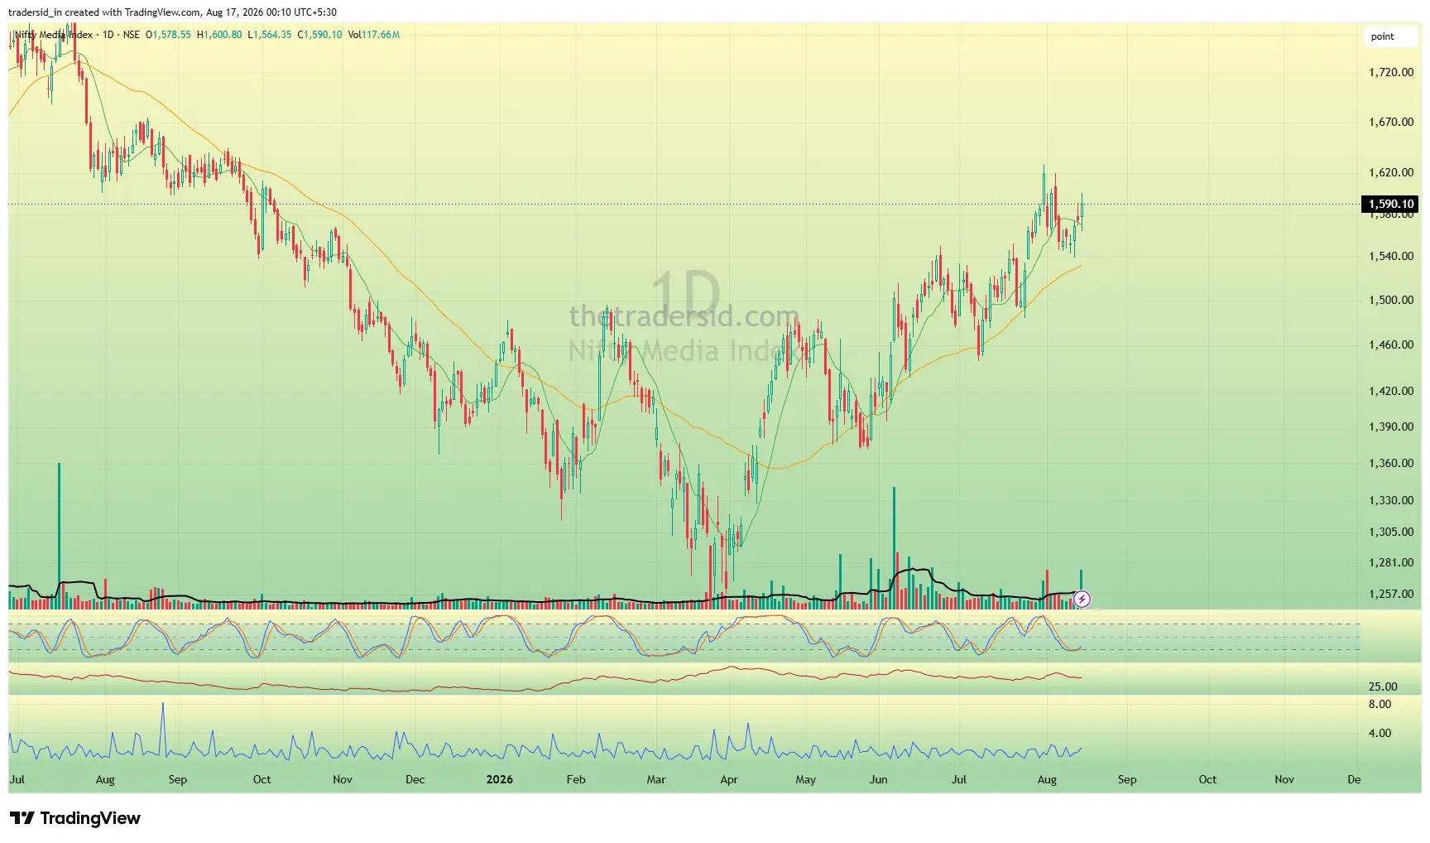Select the 1D interval in the legend
This screenshot has width=1430, height=843.
coord(108,35)
